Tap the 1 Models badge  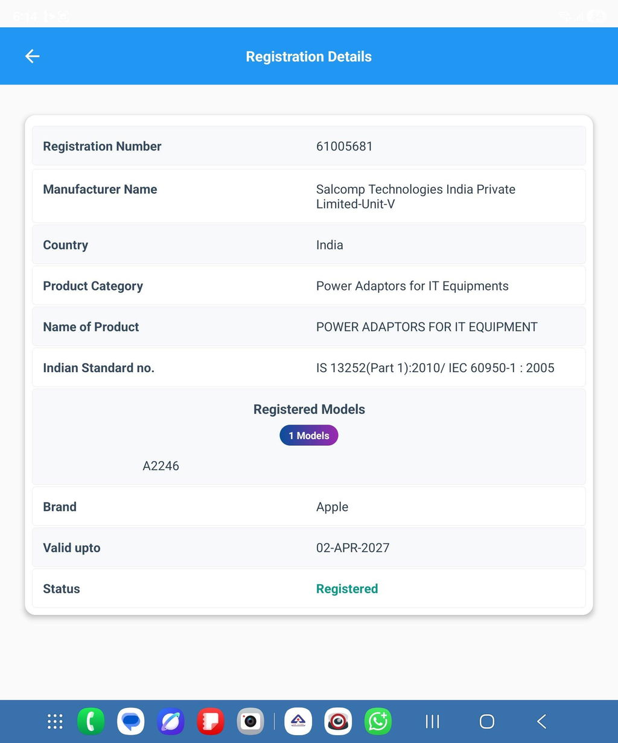click(309, 436)
